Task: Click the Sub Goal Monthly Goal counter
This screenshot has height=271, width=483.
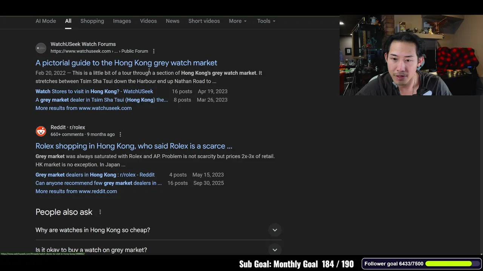Action: tap(296, 264)
